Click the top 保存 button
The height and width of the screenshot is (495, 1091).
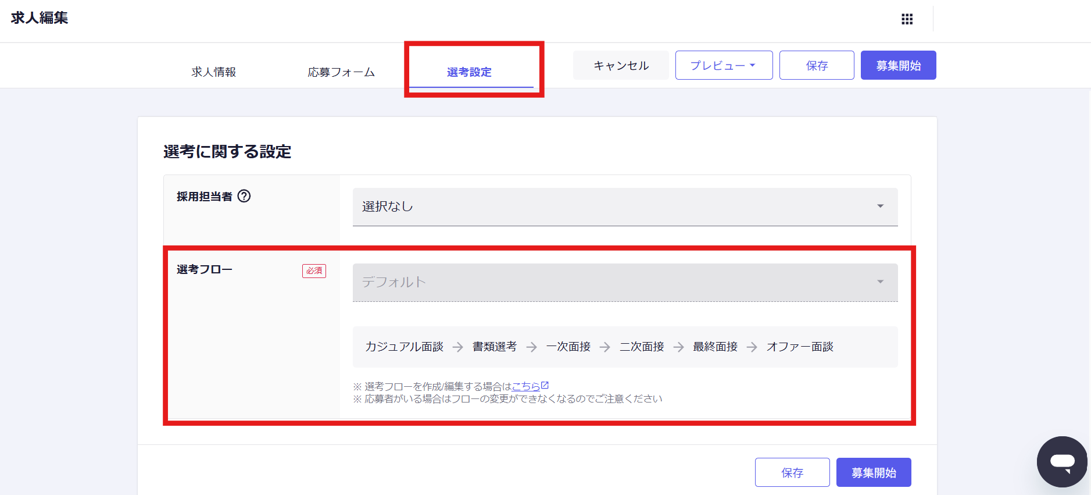817,65
